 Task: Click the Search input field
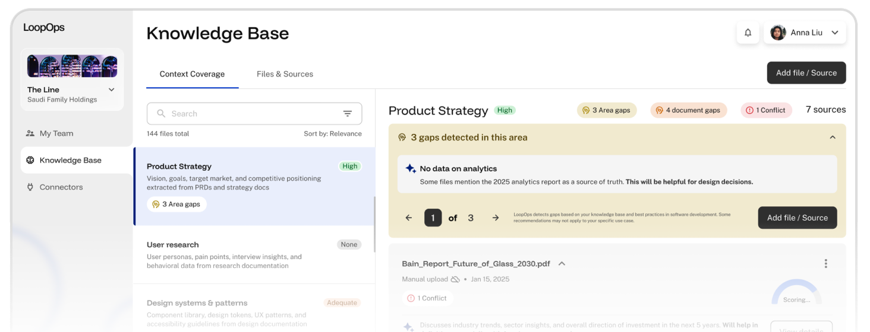(x=254, y=114)
